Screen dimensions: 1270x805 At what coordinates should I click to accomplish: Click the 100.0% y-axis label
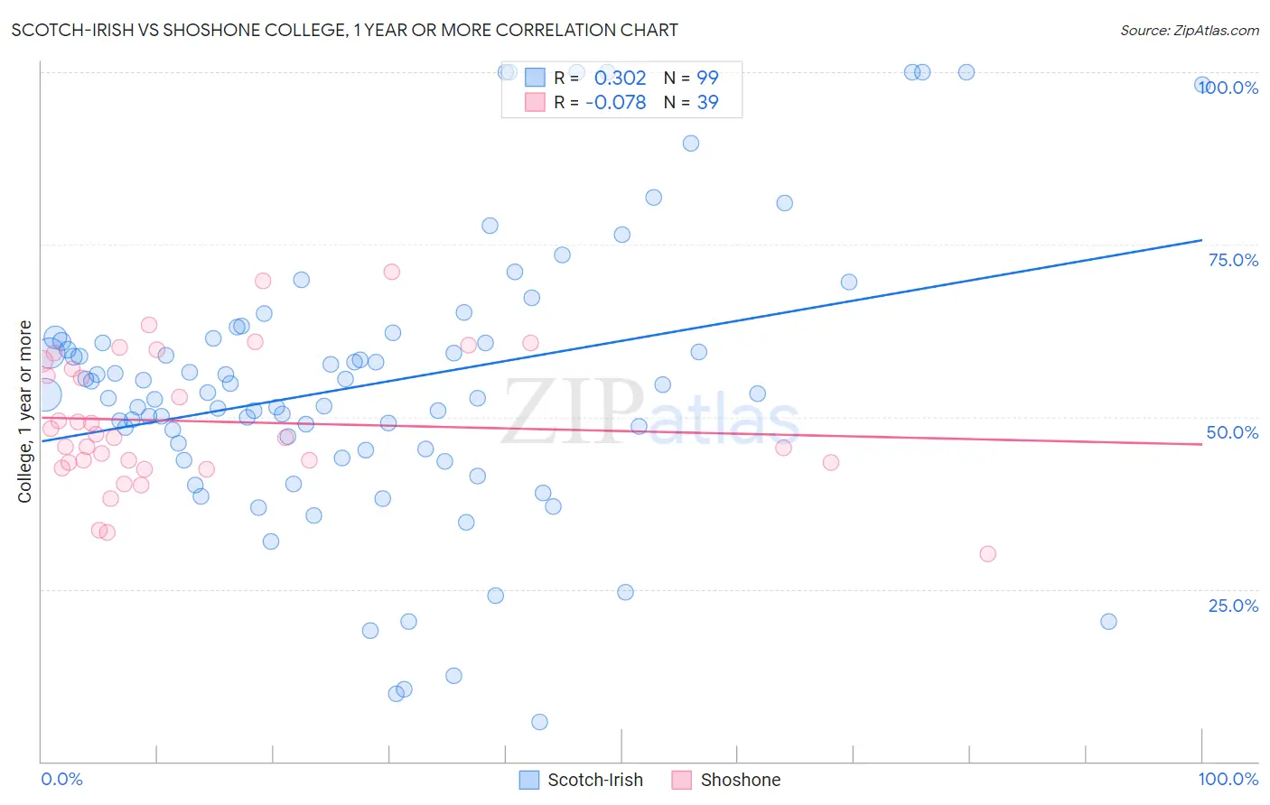(1228, 88)
